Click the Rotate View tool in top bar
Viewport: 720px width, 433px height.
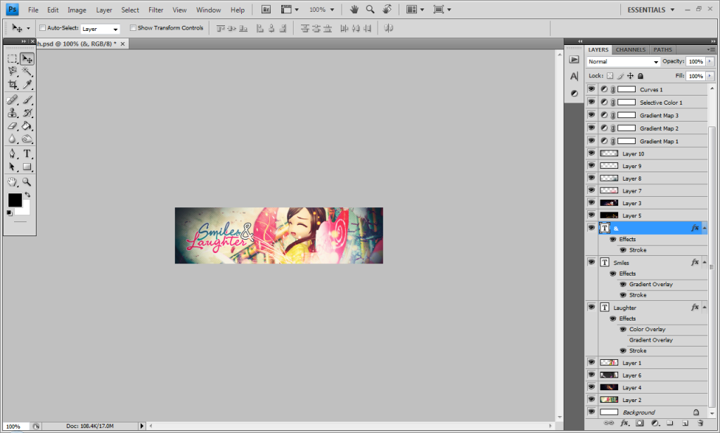coord(387,9)
